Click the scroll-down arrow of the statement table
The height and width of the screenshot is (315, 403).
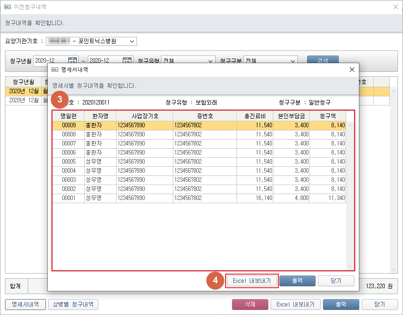tap(350, 267)
